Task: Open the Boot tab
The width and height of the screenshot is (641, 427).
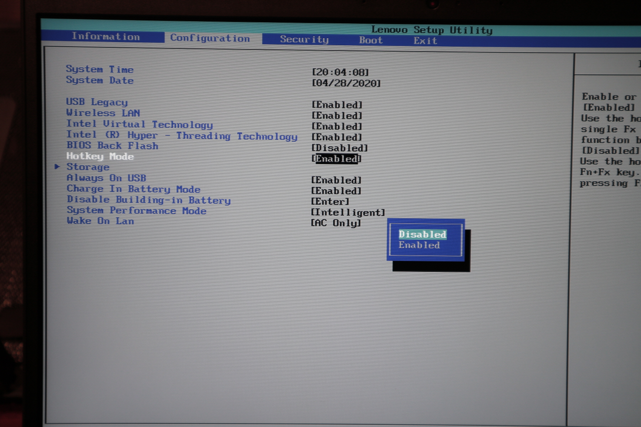Action: point(371,40)
